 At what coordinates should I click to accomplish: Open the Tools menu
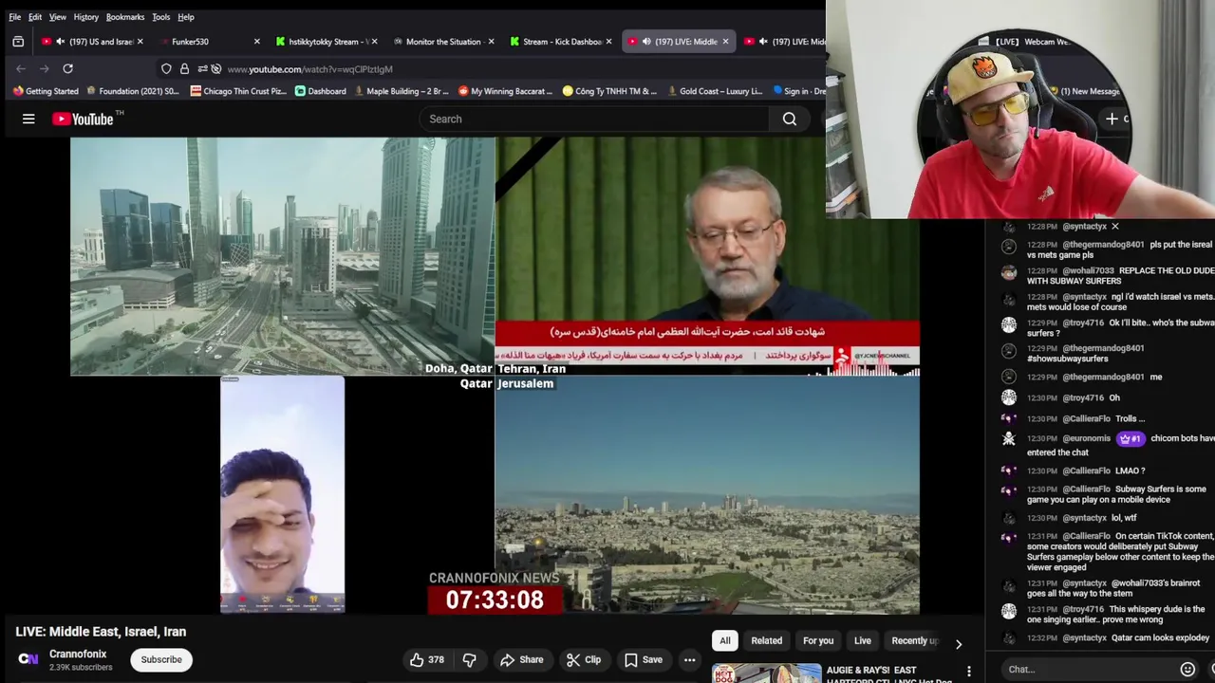pos(160,17)
